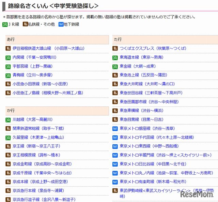Viewport: 218px width, 202px height.
Task: Click the JR icon beside 久留里線
Action: point(9,138)
